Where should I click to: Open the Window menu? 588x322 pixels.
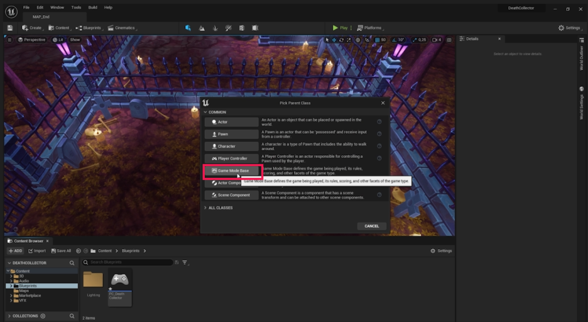(57, 8)
